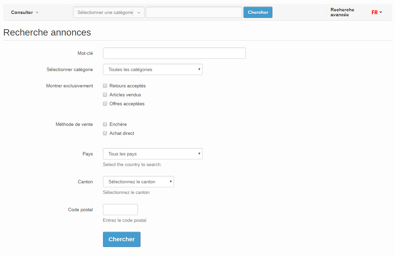Click the Achat direct label text
Viewport: 395px width, 256px height.
[x=122, y=133]
